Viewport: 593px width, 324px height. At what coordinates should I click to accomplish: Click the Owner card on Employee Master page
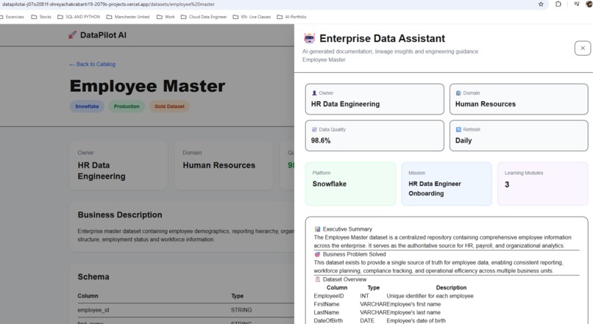coord(118,165)
